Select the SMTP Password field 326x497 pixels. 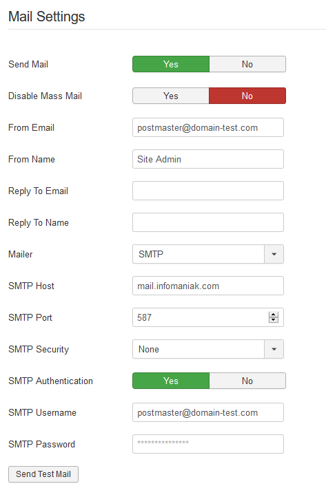coord(208,444)
